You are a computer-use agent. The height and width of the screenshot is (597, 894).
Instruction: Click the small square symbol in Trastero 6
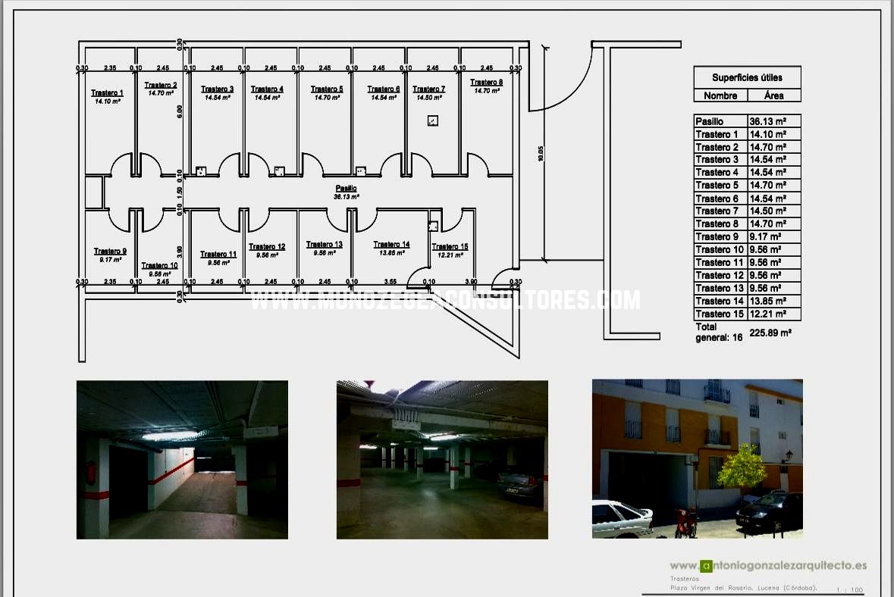click(x=360, y=171)
